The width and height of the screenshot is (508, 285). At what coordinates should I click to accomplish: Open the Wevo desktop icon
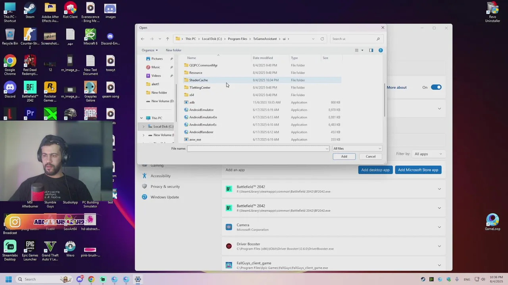pyautogui.click(x=70, y=249)
